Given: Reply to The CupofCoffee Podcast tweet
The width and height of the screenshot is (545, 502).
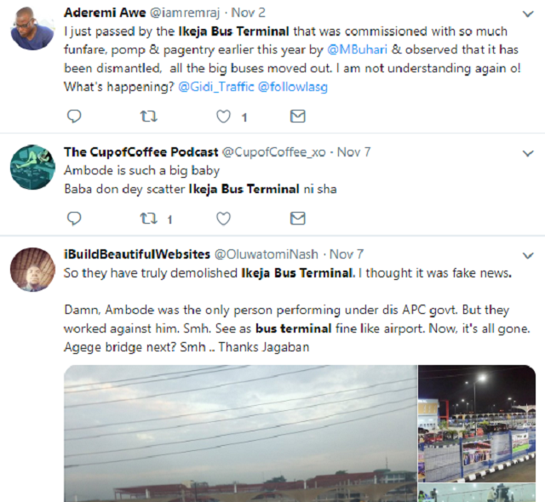Looking at the screenshot, I should tap(74, 219).
